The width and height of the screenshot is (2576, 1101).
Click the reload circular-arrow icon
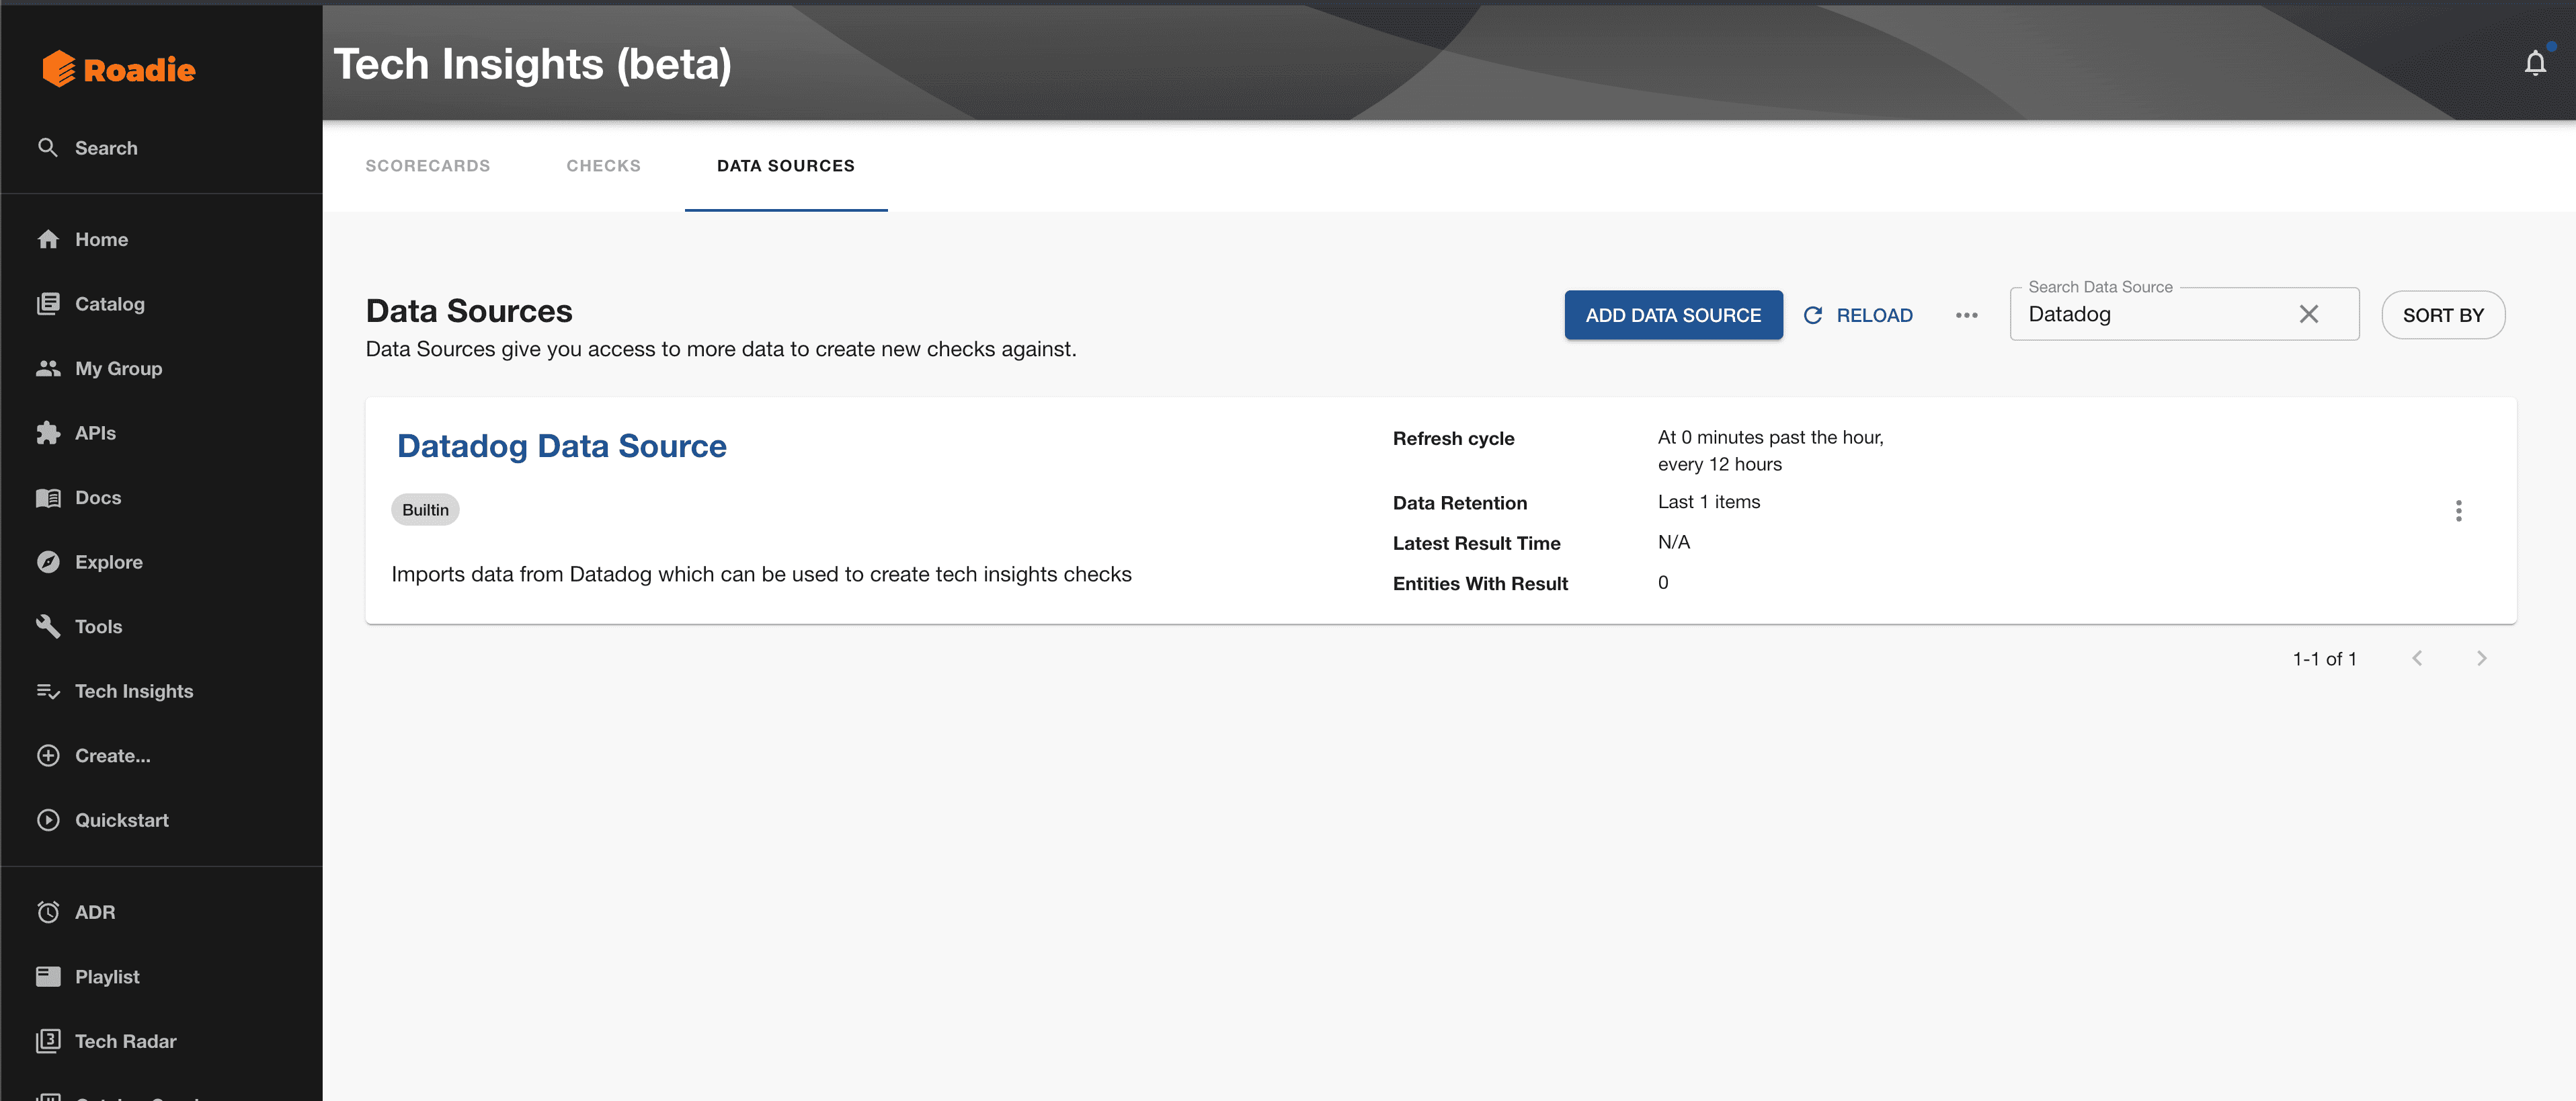click(1812, 315)
